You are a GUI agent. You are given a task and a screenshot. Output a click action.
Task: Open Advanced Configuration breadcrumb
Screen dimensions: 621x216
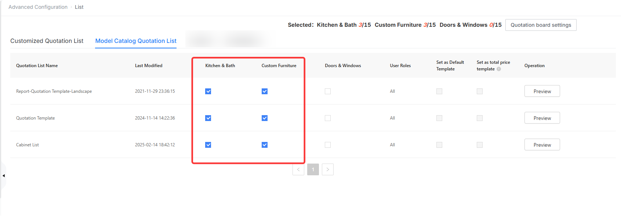[38, 7]
